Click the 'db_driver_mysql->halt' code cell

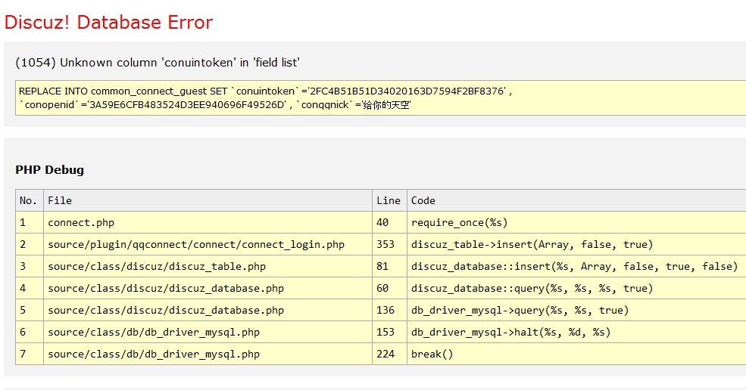(510, 332)
